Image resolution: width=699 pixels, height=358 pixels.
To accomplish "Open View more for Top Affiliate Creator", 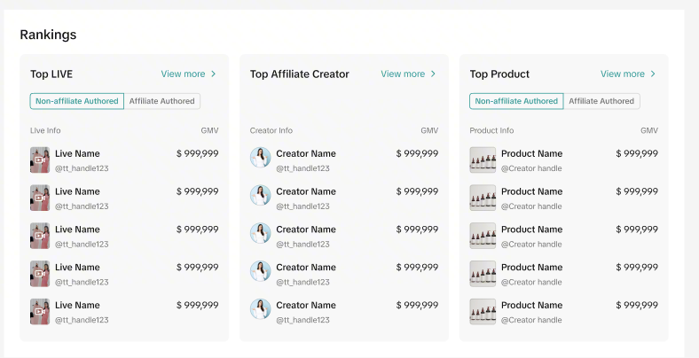I will point(403,74).
